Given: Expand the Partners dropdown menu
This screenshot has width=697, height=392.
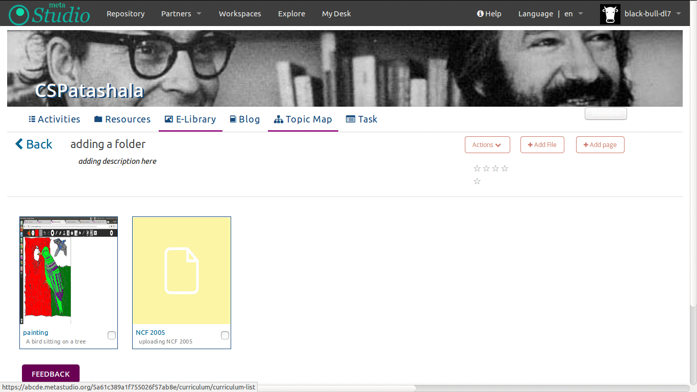Looking at the screenshot, I should (181, 14).
